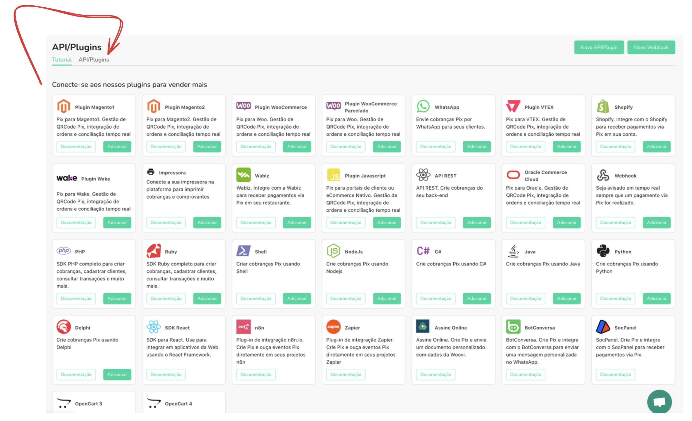The height and width of the screenshot is (421, 692).
Task: Open the chat support bubble
Action: [x=659, y=402]
